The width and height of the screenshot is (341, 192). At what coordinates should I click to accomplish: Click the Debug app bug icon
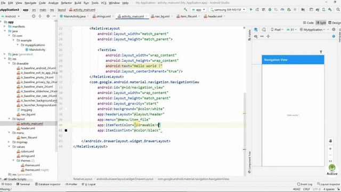270,10
